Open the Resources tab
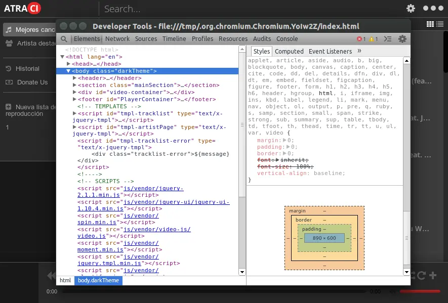Viewport: 448px width, 303px height. [233, 39]
